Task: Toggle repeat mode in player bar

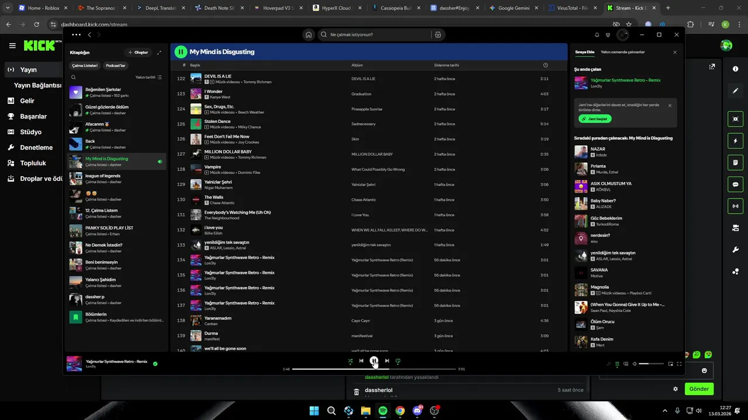Action: tap(398, 360)
